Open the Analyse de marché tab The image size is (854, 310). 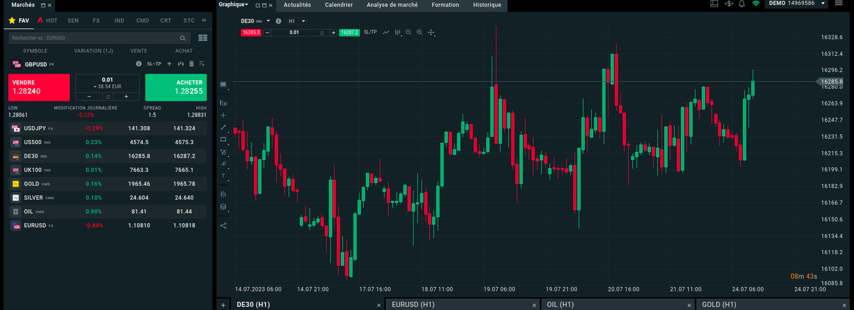(x=392, y=5)
